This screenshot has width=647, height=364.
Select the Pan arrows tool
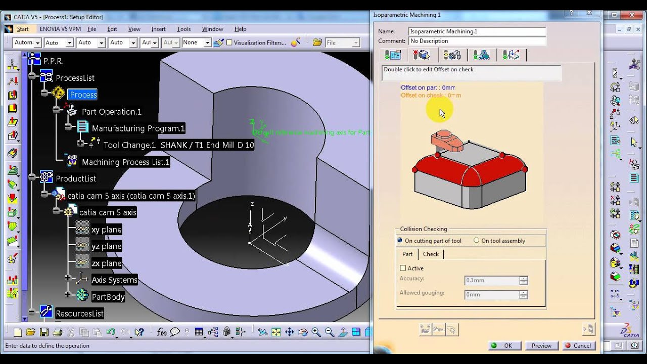point(290,332)
